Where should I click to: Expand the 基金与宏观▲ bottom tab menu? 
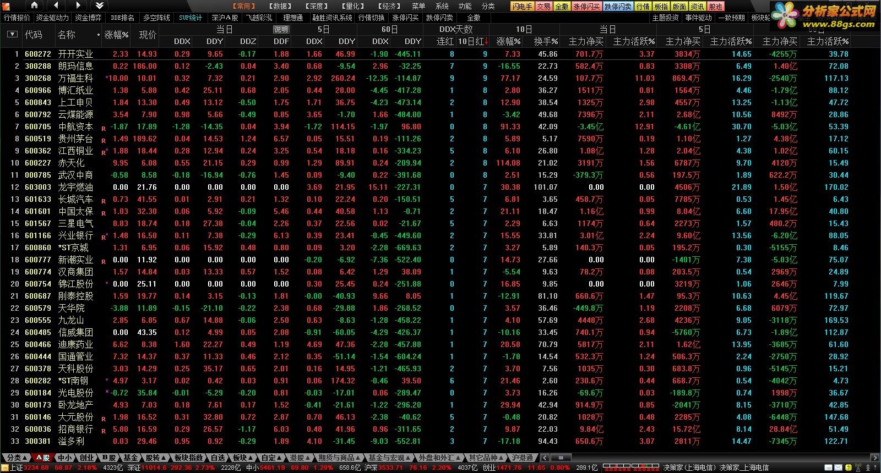390,458
